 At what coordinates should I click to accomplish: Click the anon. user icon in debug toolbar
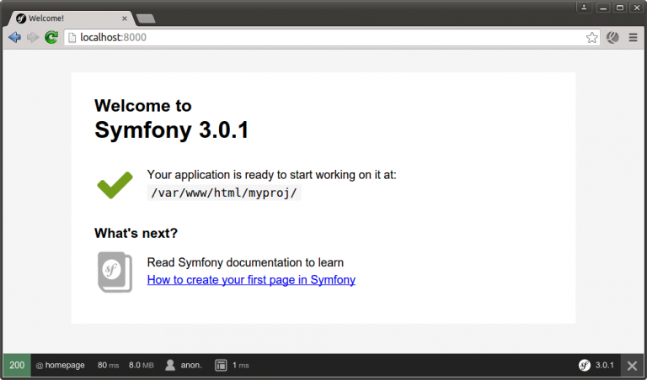click(170, 366)
